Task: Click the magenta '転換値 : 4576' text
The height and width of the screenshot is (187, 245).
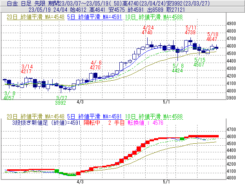Action: point(145,123)
